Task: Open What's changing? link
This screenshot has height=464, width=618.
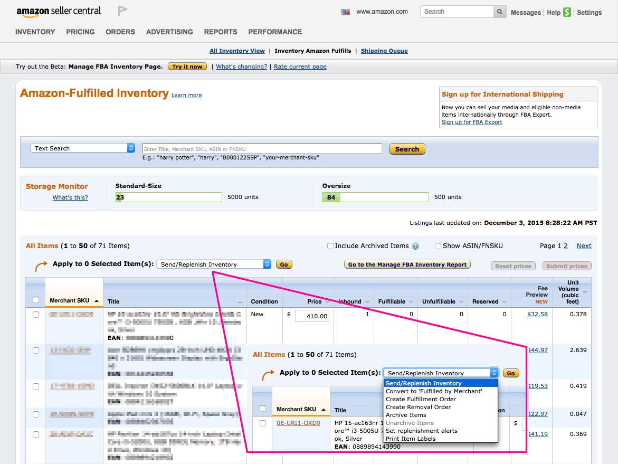Action: pos(241,67)
